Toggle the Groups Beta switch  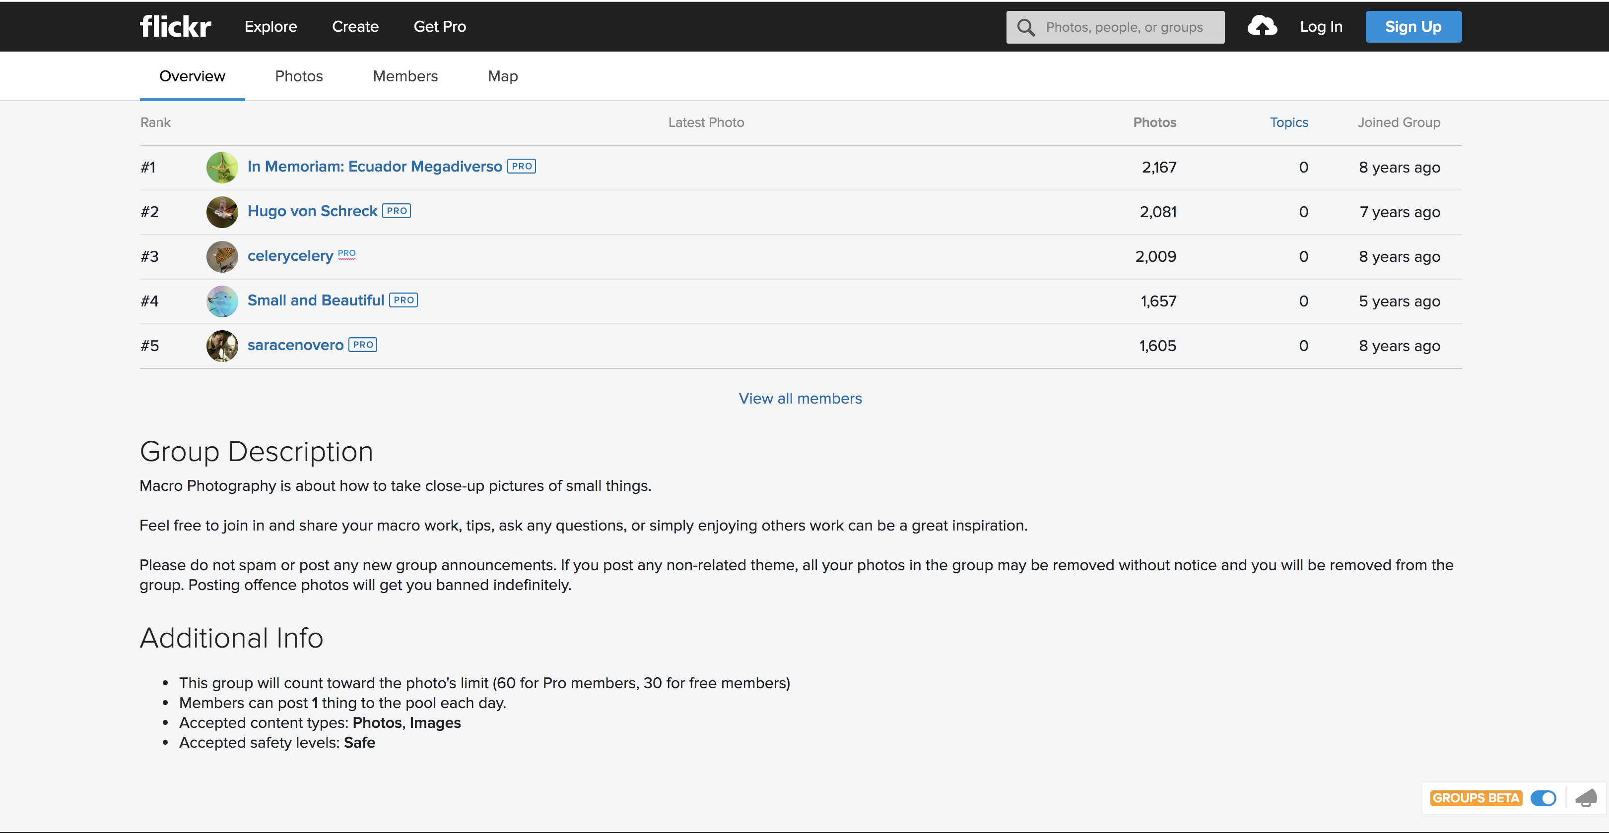[x=1543, y=798]
